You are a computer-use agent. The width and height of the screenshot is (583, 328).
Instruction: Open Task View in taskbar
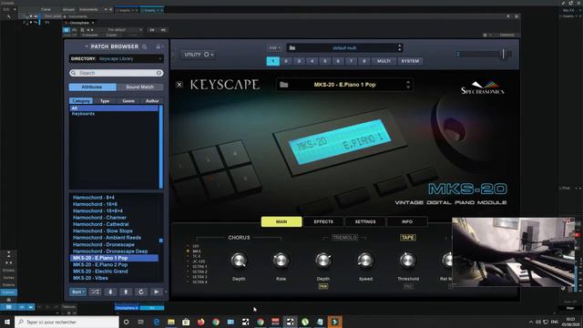(x=141, y=322)
